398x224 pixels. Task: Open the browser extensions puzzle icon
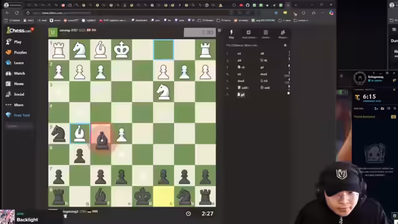(x=304, y=12)
